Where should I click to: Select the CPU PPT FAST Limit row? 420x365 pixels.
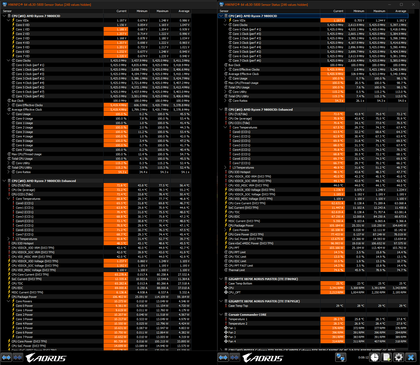coord(313,266)
